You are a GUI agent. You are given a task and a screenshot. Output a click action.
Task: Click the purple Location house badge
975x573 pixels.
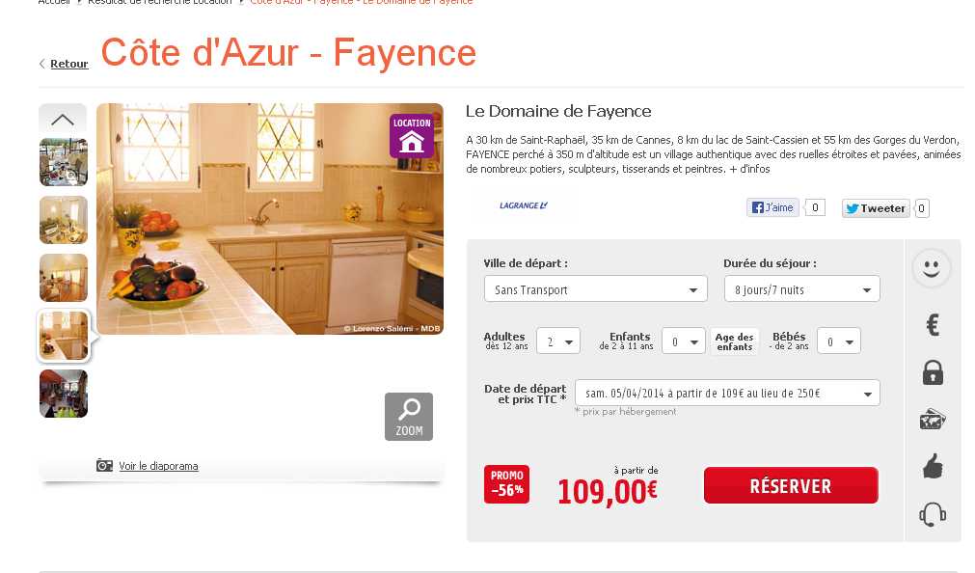(x=412, y=136)
